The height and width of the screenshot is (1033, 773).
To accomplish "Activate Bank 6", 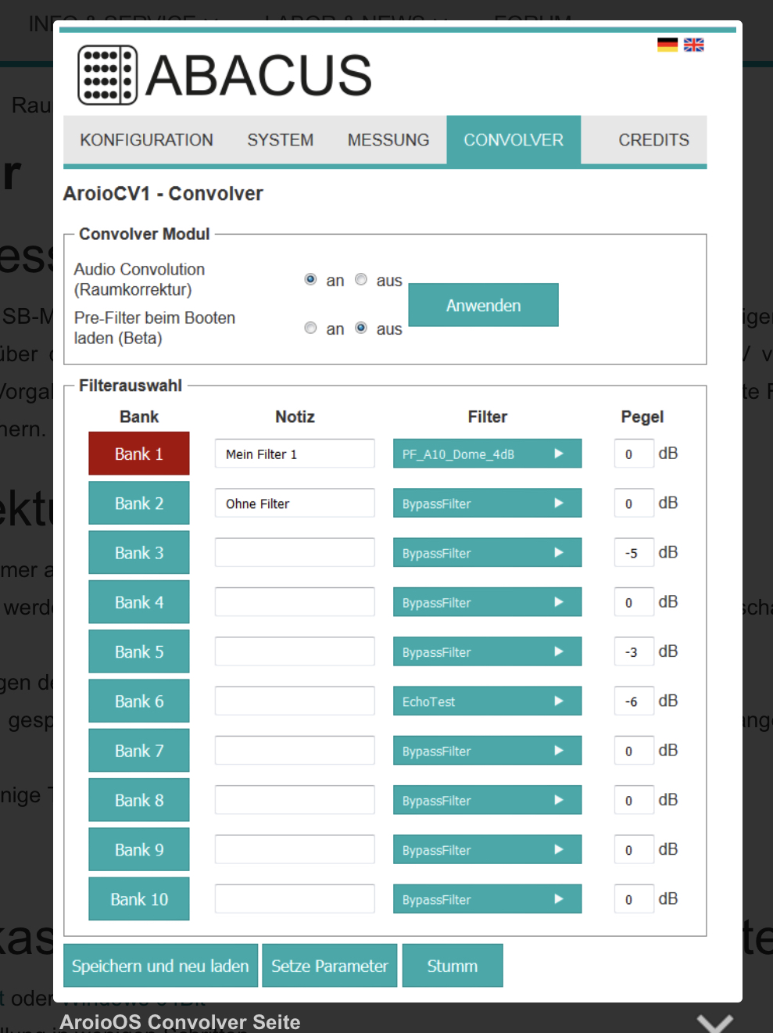I will coord(139,701).
